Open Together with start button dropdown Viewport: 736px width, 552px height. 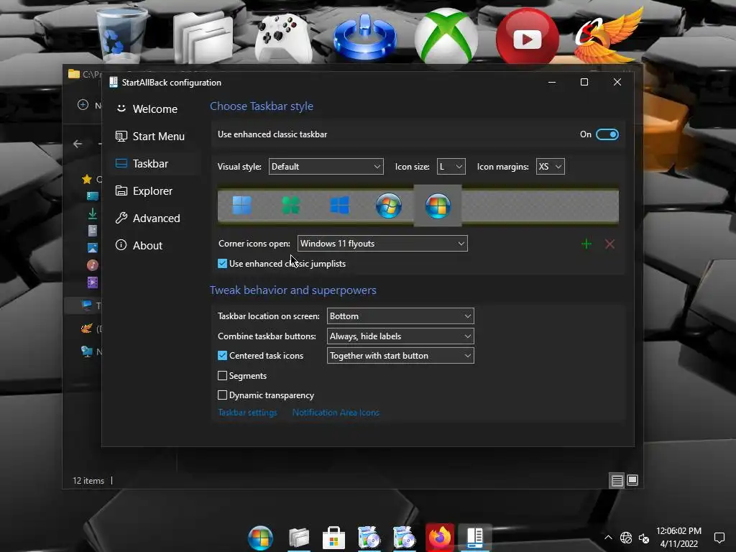[400, 356]
